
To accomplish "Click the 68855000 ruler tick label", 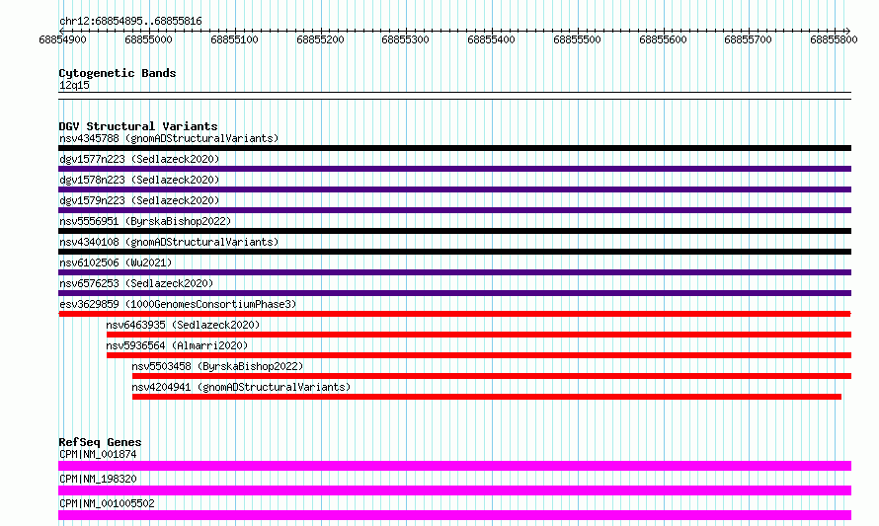I will tap(148, 39).
